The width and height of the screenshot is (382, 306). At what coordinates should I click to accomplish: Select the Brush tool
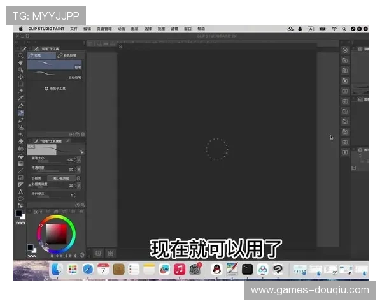click(21, 120)
